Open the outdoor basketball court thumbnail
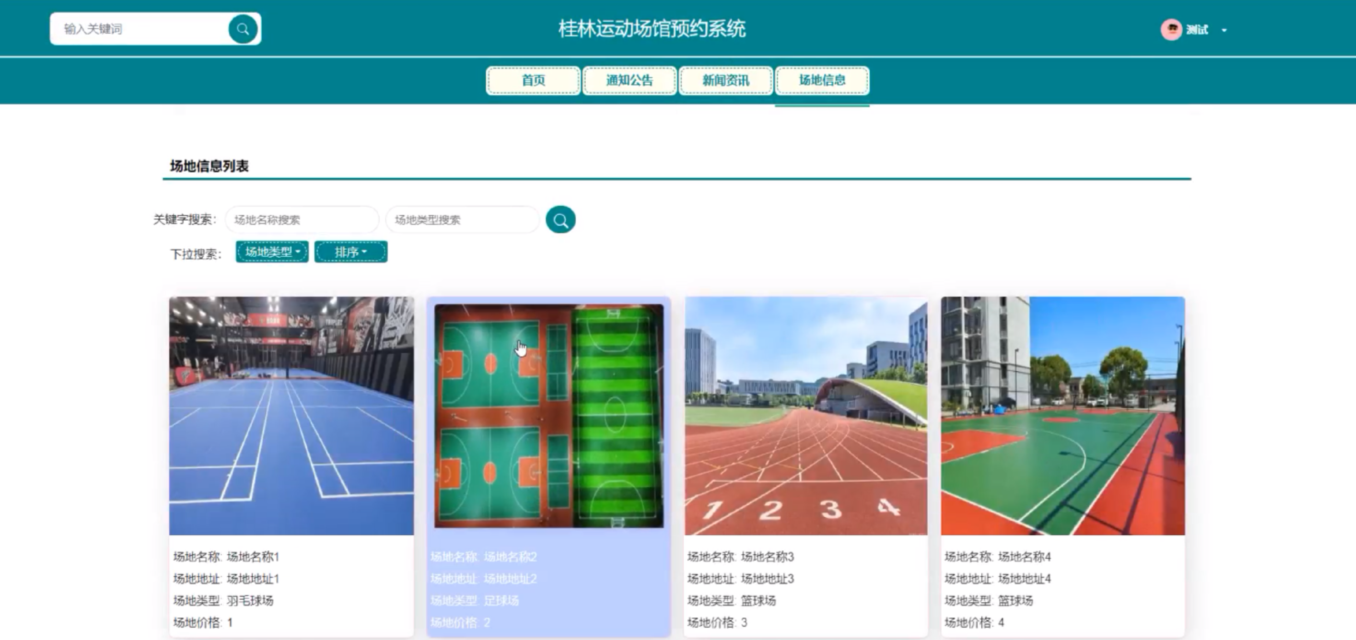The image size is (1356, 640). coord(1062,416)
